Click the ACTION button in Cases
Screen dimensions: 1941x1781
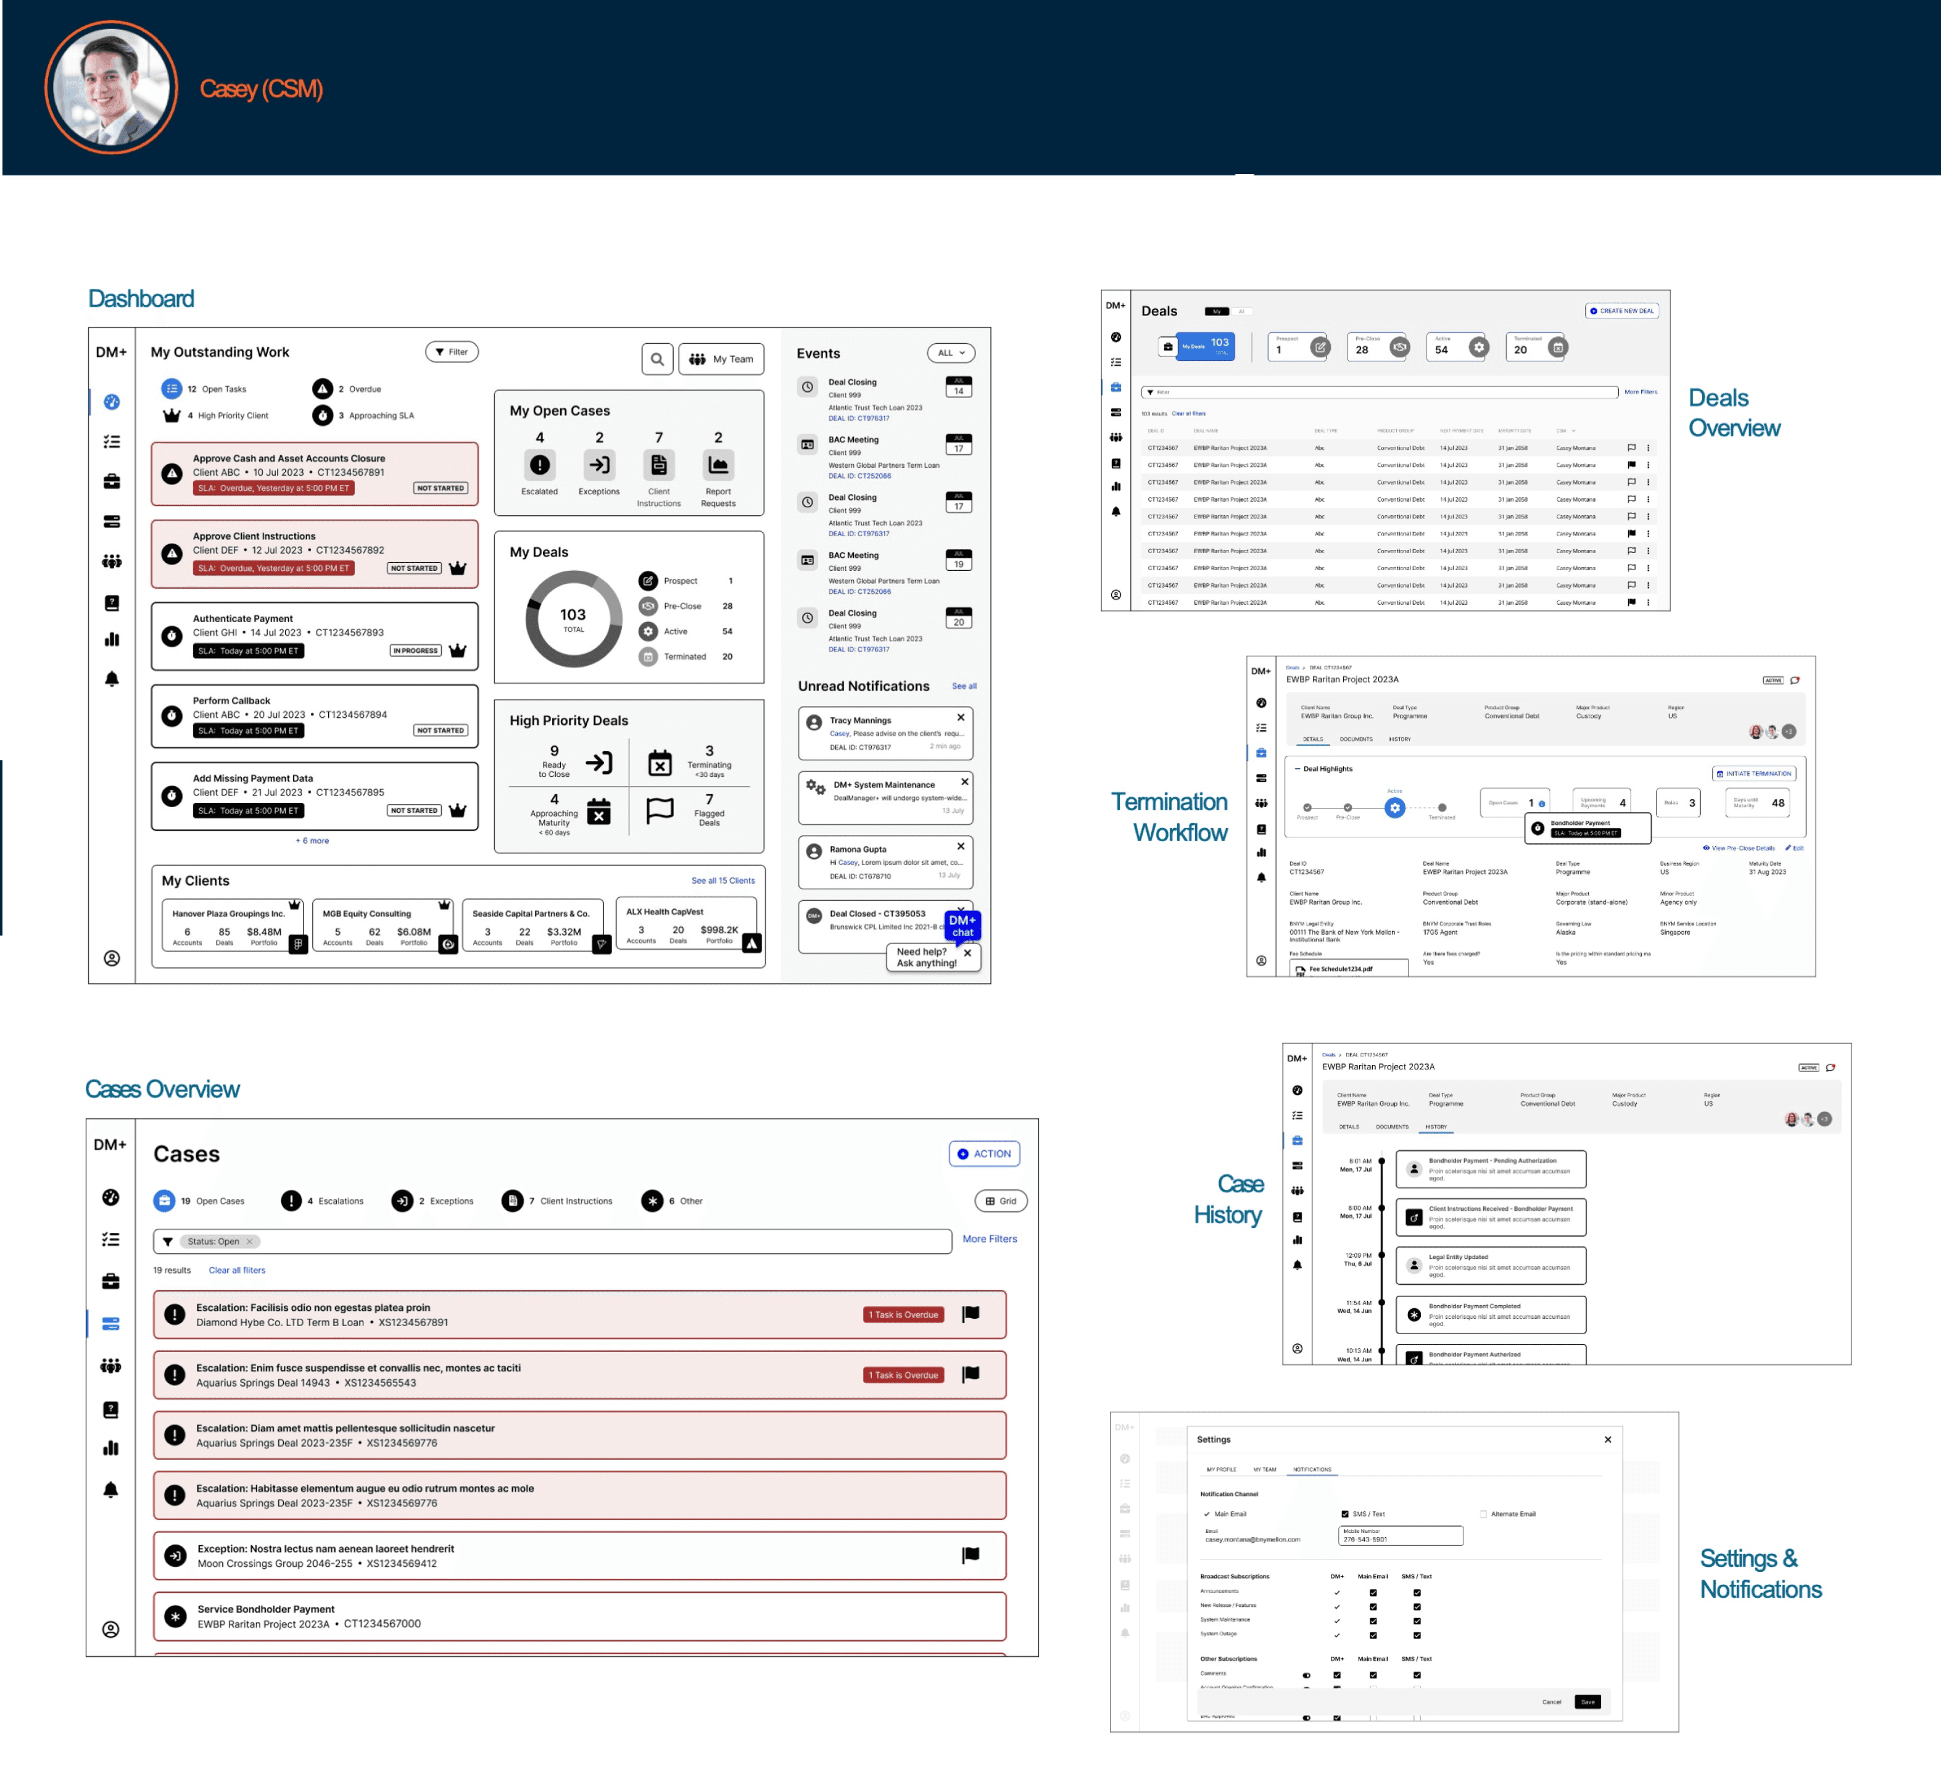click(985, 1153)
